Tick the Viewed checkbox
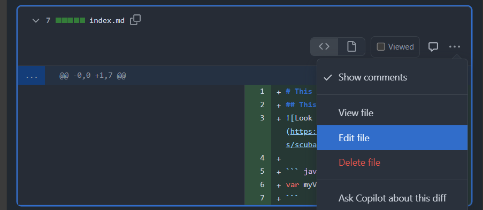The width and height of the screenshot is (483, 210). click(x=381, y=47)
